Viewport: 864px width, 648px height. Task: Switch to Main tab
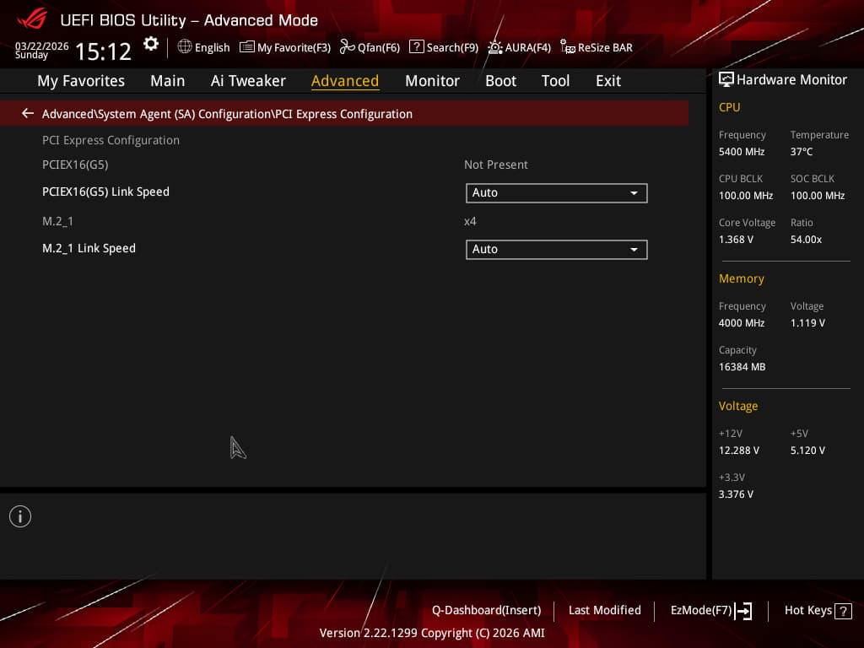(168, 81)
